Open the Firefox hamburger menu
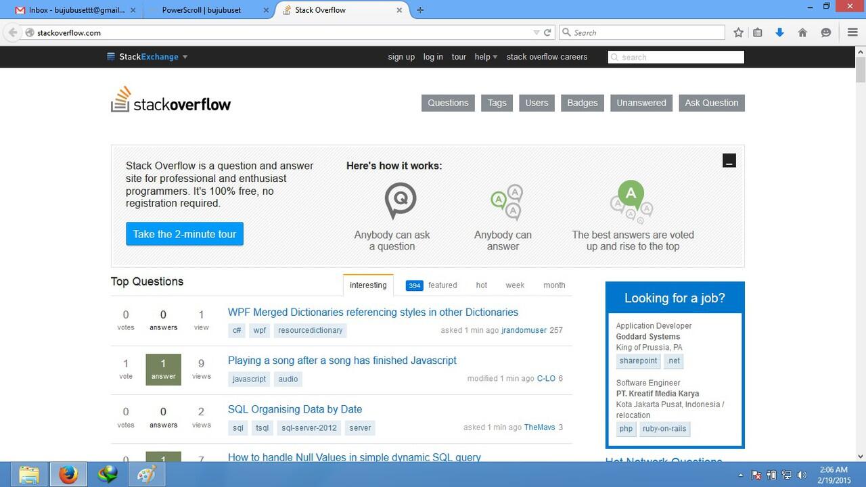The height and width of the screenshot is (487, 866). tap(852, 32)
